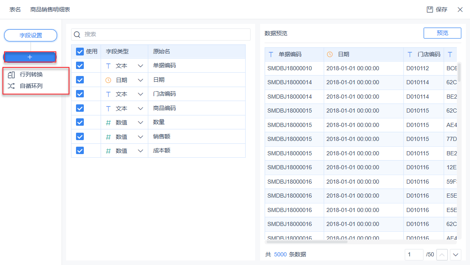Click the search magnifier icon
This screenshot has width=470, height=265.
pos(77,35)
